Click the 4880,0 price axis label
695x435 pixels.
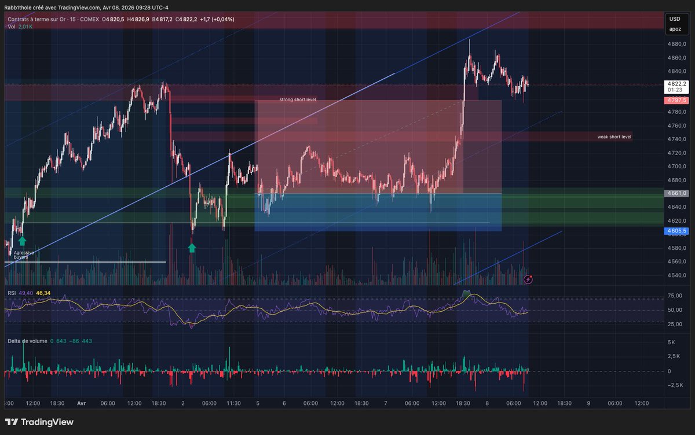676,44
